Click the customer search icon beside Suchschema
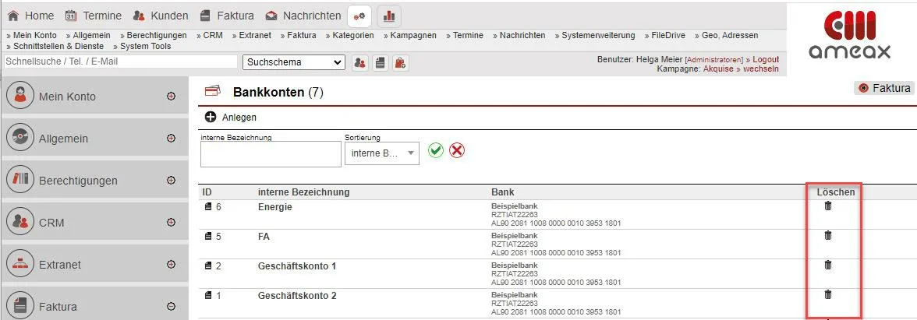 [x=359, y=62]
